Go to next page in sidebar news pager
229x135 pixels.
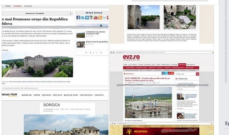tap(101, 53)
